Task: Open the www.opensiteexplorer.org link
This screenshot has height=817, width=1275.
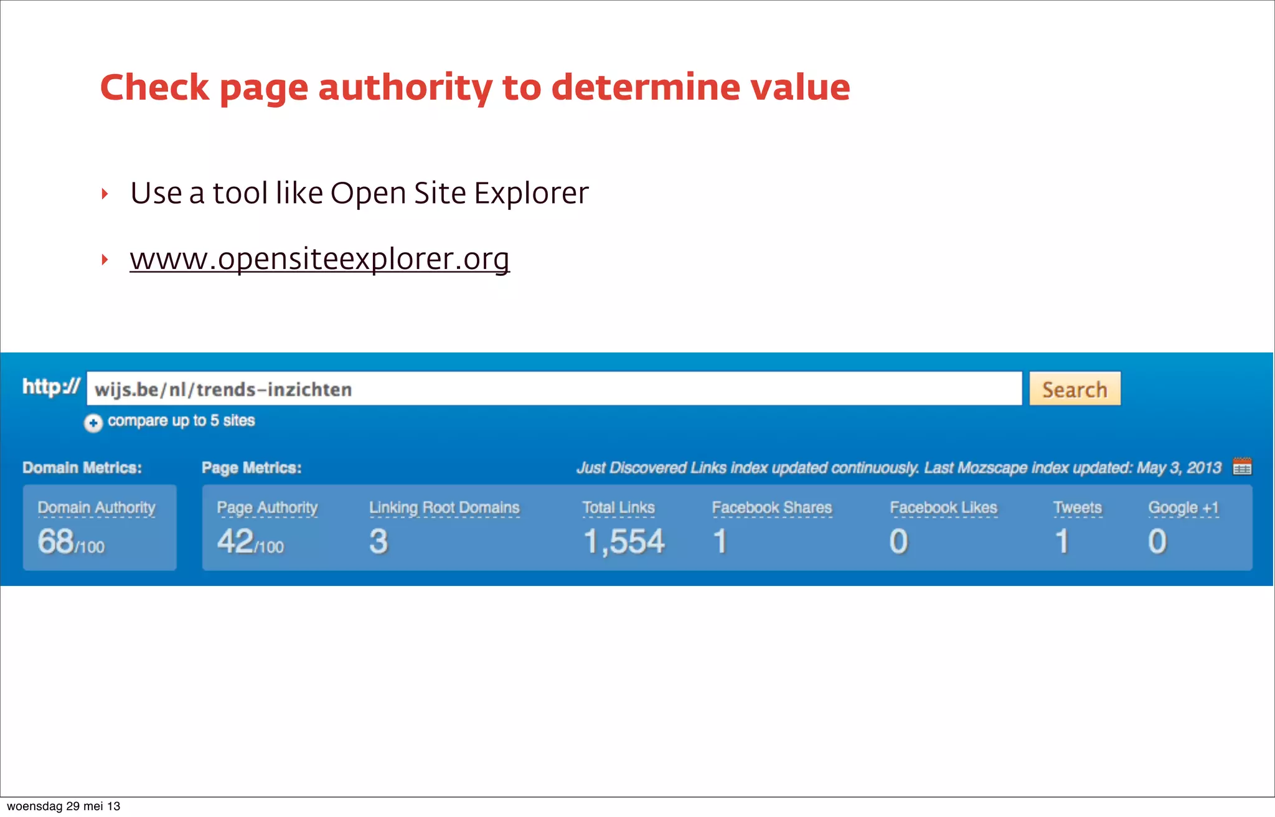Action: click(320, 258)
